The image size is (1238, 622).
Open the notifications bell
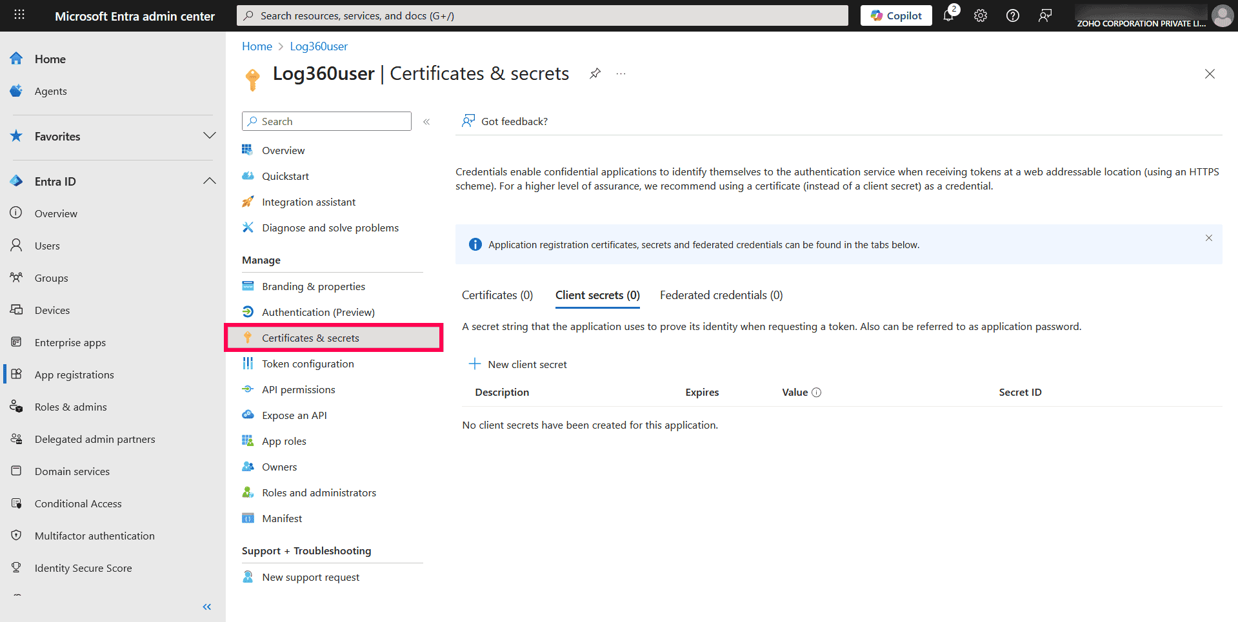[948, 15]
